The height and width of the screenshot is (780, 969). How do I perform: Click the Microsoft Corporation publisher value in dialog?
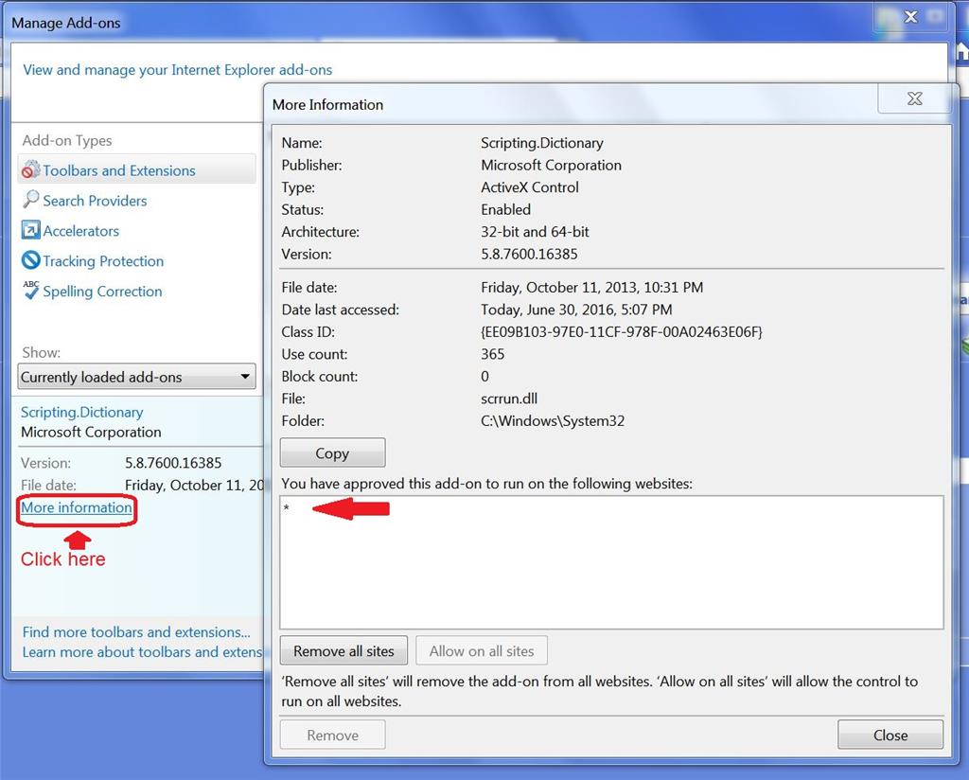coord(552,165)
